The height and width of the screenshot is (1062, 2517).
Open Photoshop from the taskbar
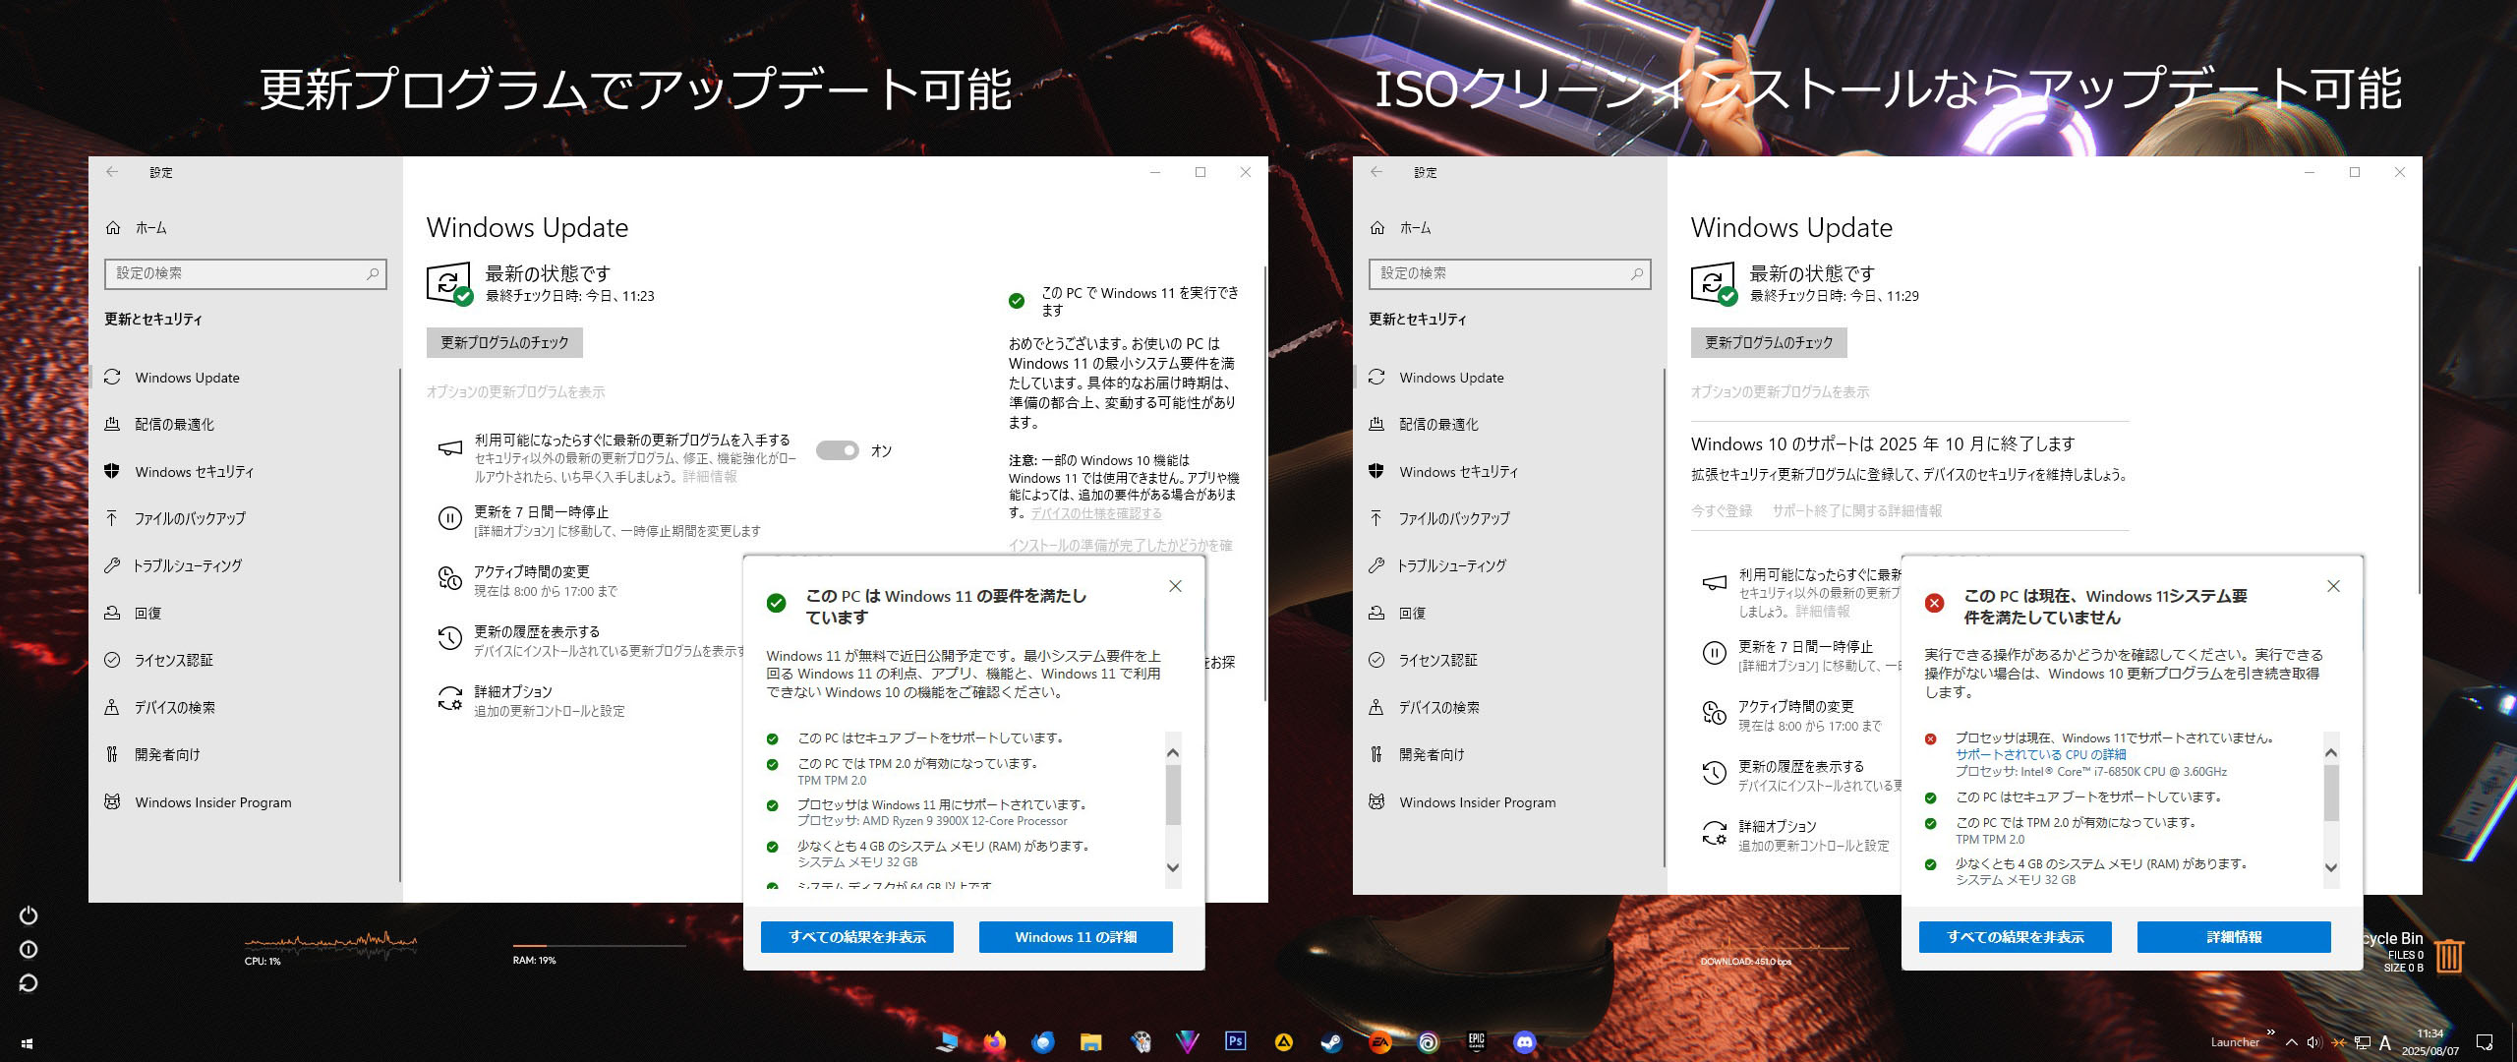1236,1041
